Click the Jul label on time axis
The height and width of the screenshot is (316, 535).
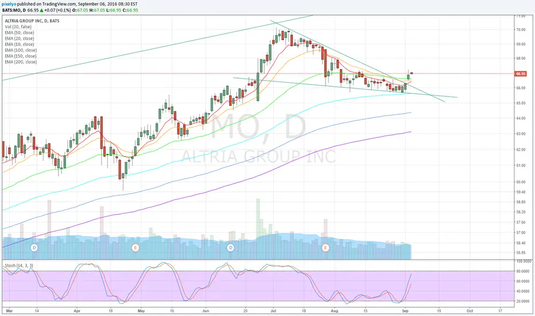point(273,311)
